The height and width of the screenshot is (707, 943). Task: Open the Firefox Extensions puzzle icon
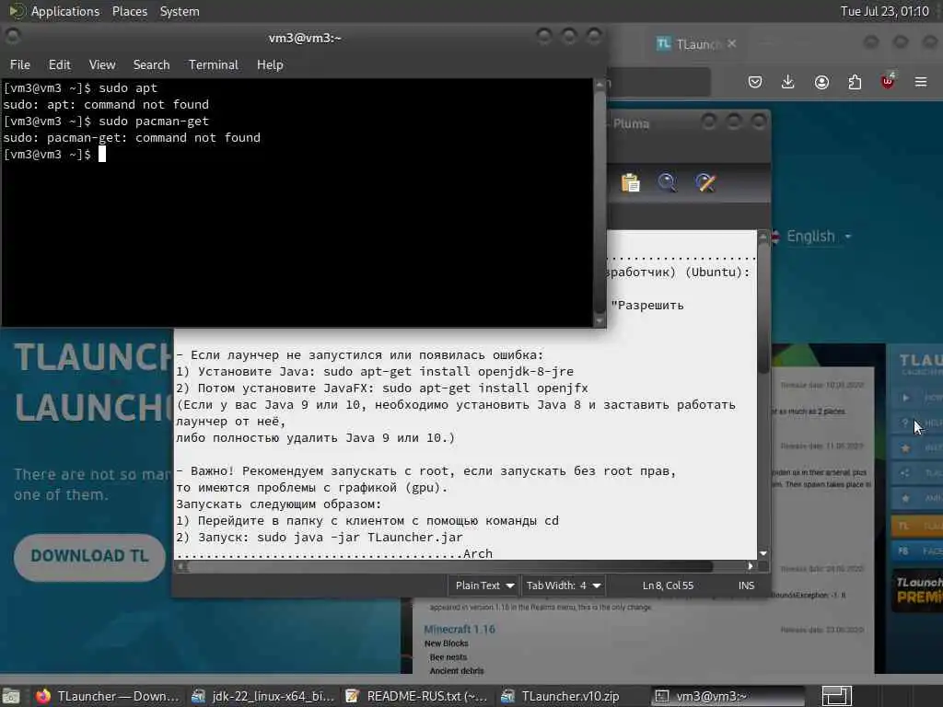click(855, 82)
